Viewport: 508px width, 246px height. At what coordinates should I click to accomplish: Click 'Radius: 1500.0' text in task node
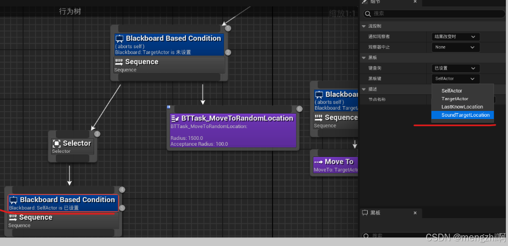(187, 138)
